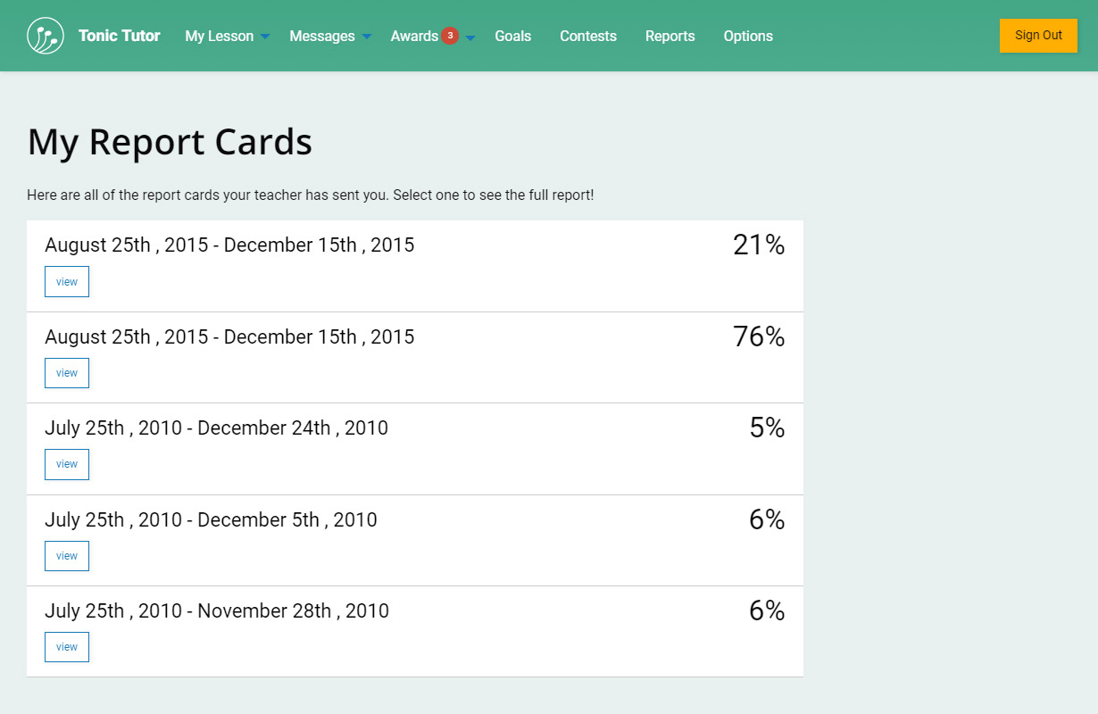Select the My Lesson menu label

point(219,36)
